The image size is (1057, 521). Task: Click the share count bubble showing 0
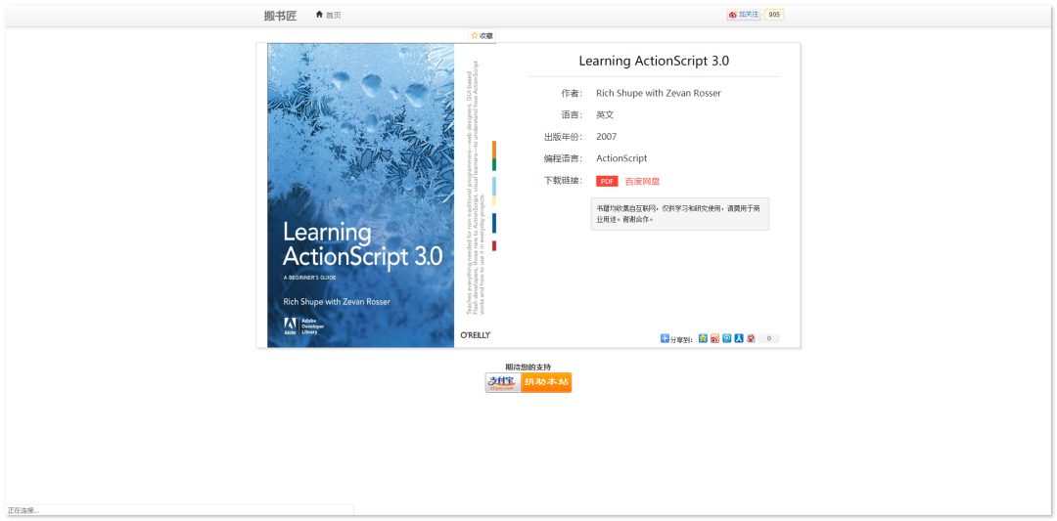pyautogui.click(x=769, y=339)
